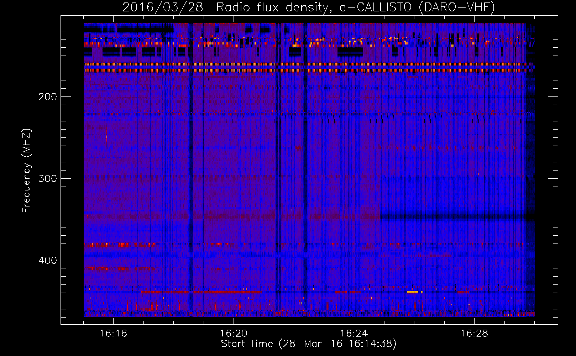This screenshot has width=576, height=356.
Task: Click the '300' frequency axis label
Action: 48,178
